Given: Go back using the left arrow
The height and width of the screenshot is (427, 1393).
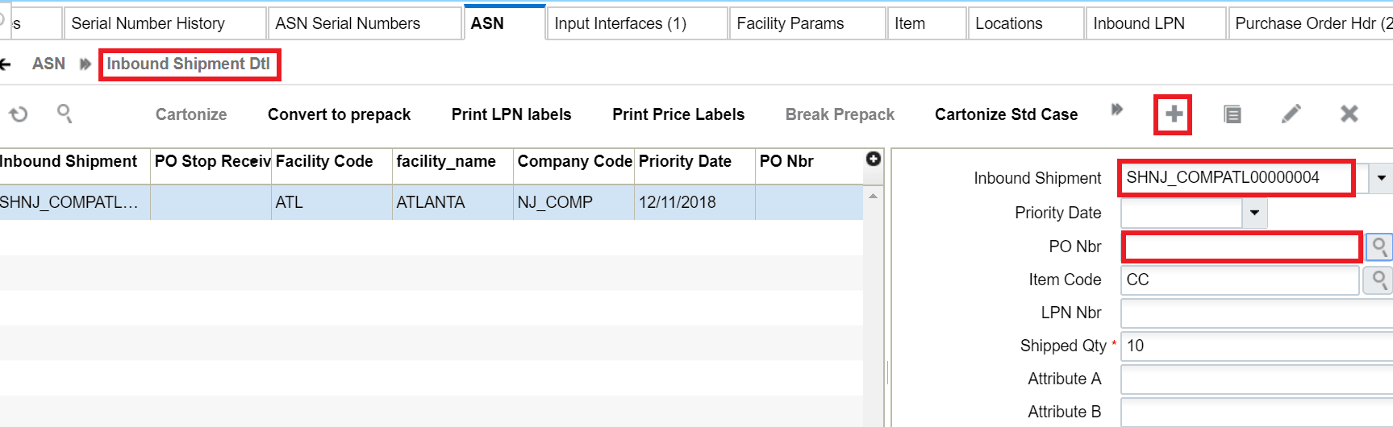Looking at the screenshot, I should tap(5, 64).
